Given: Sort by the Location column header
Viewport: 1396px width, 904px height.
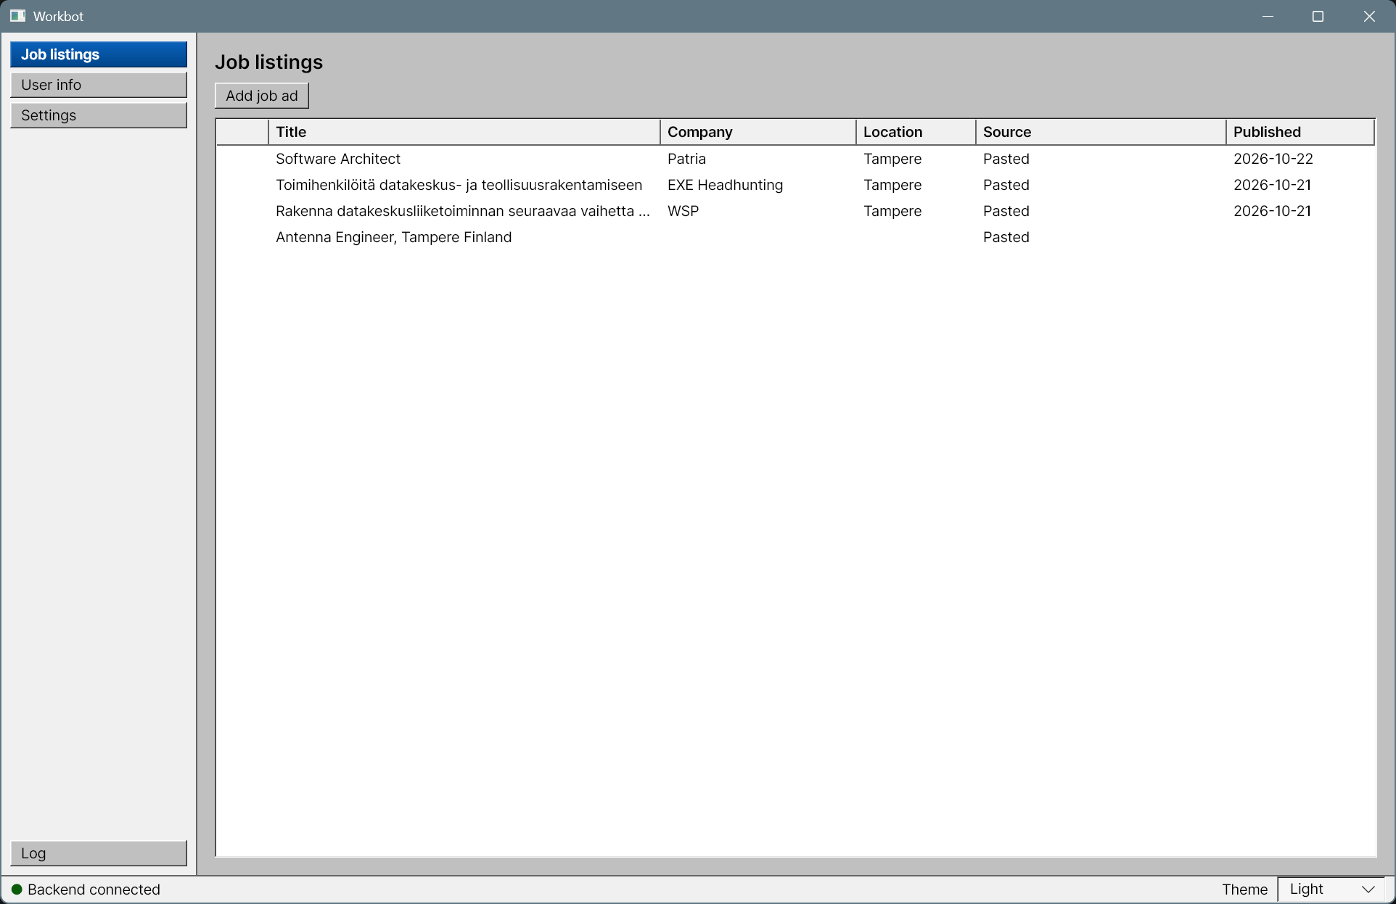Looking at the screenshot, I should click(916, 132).
